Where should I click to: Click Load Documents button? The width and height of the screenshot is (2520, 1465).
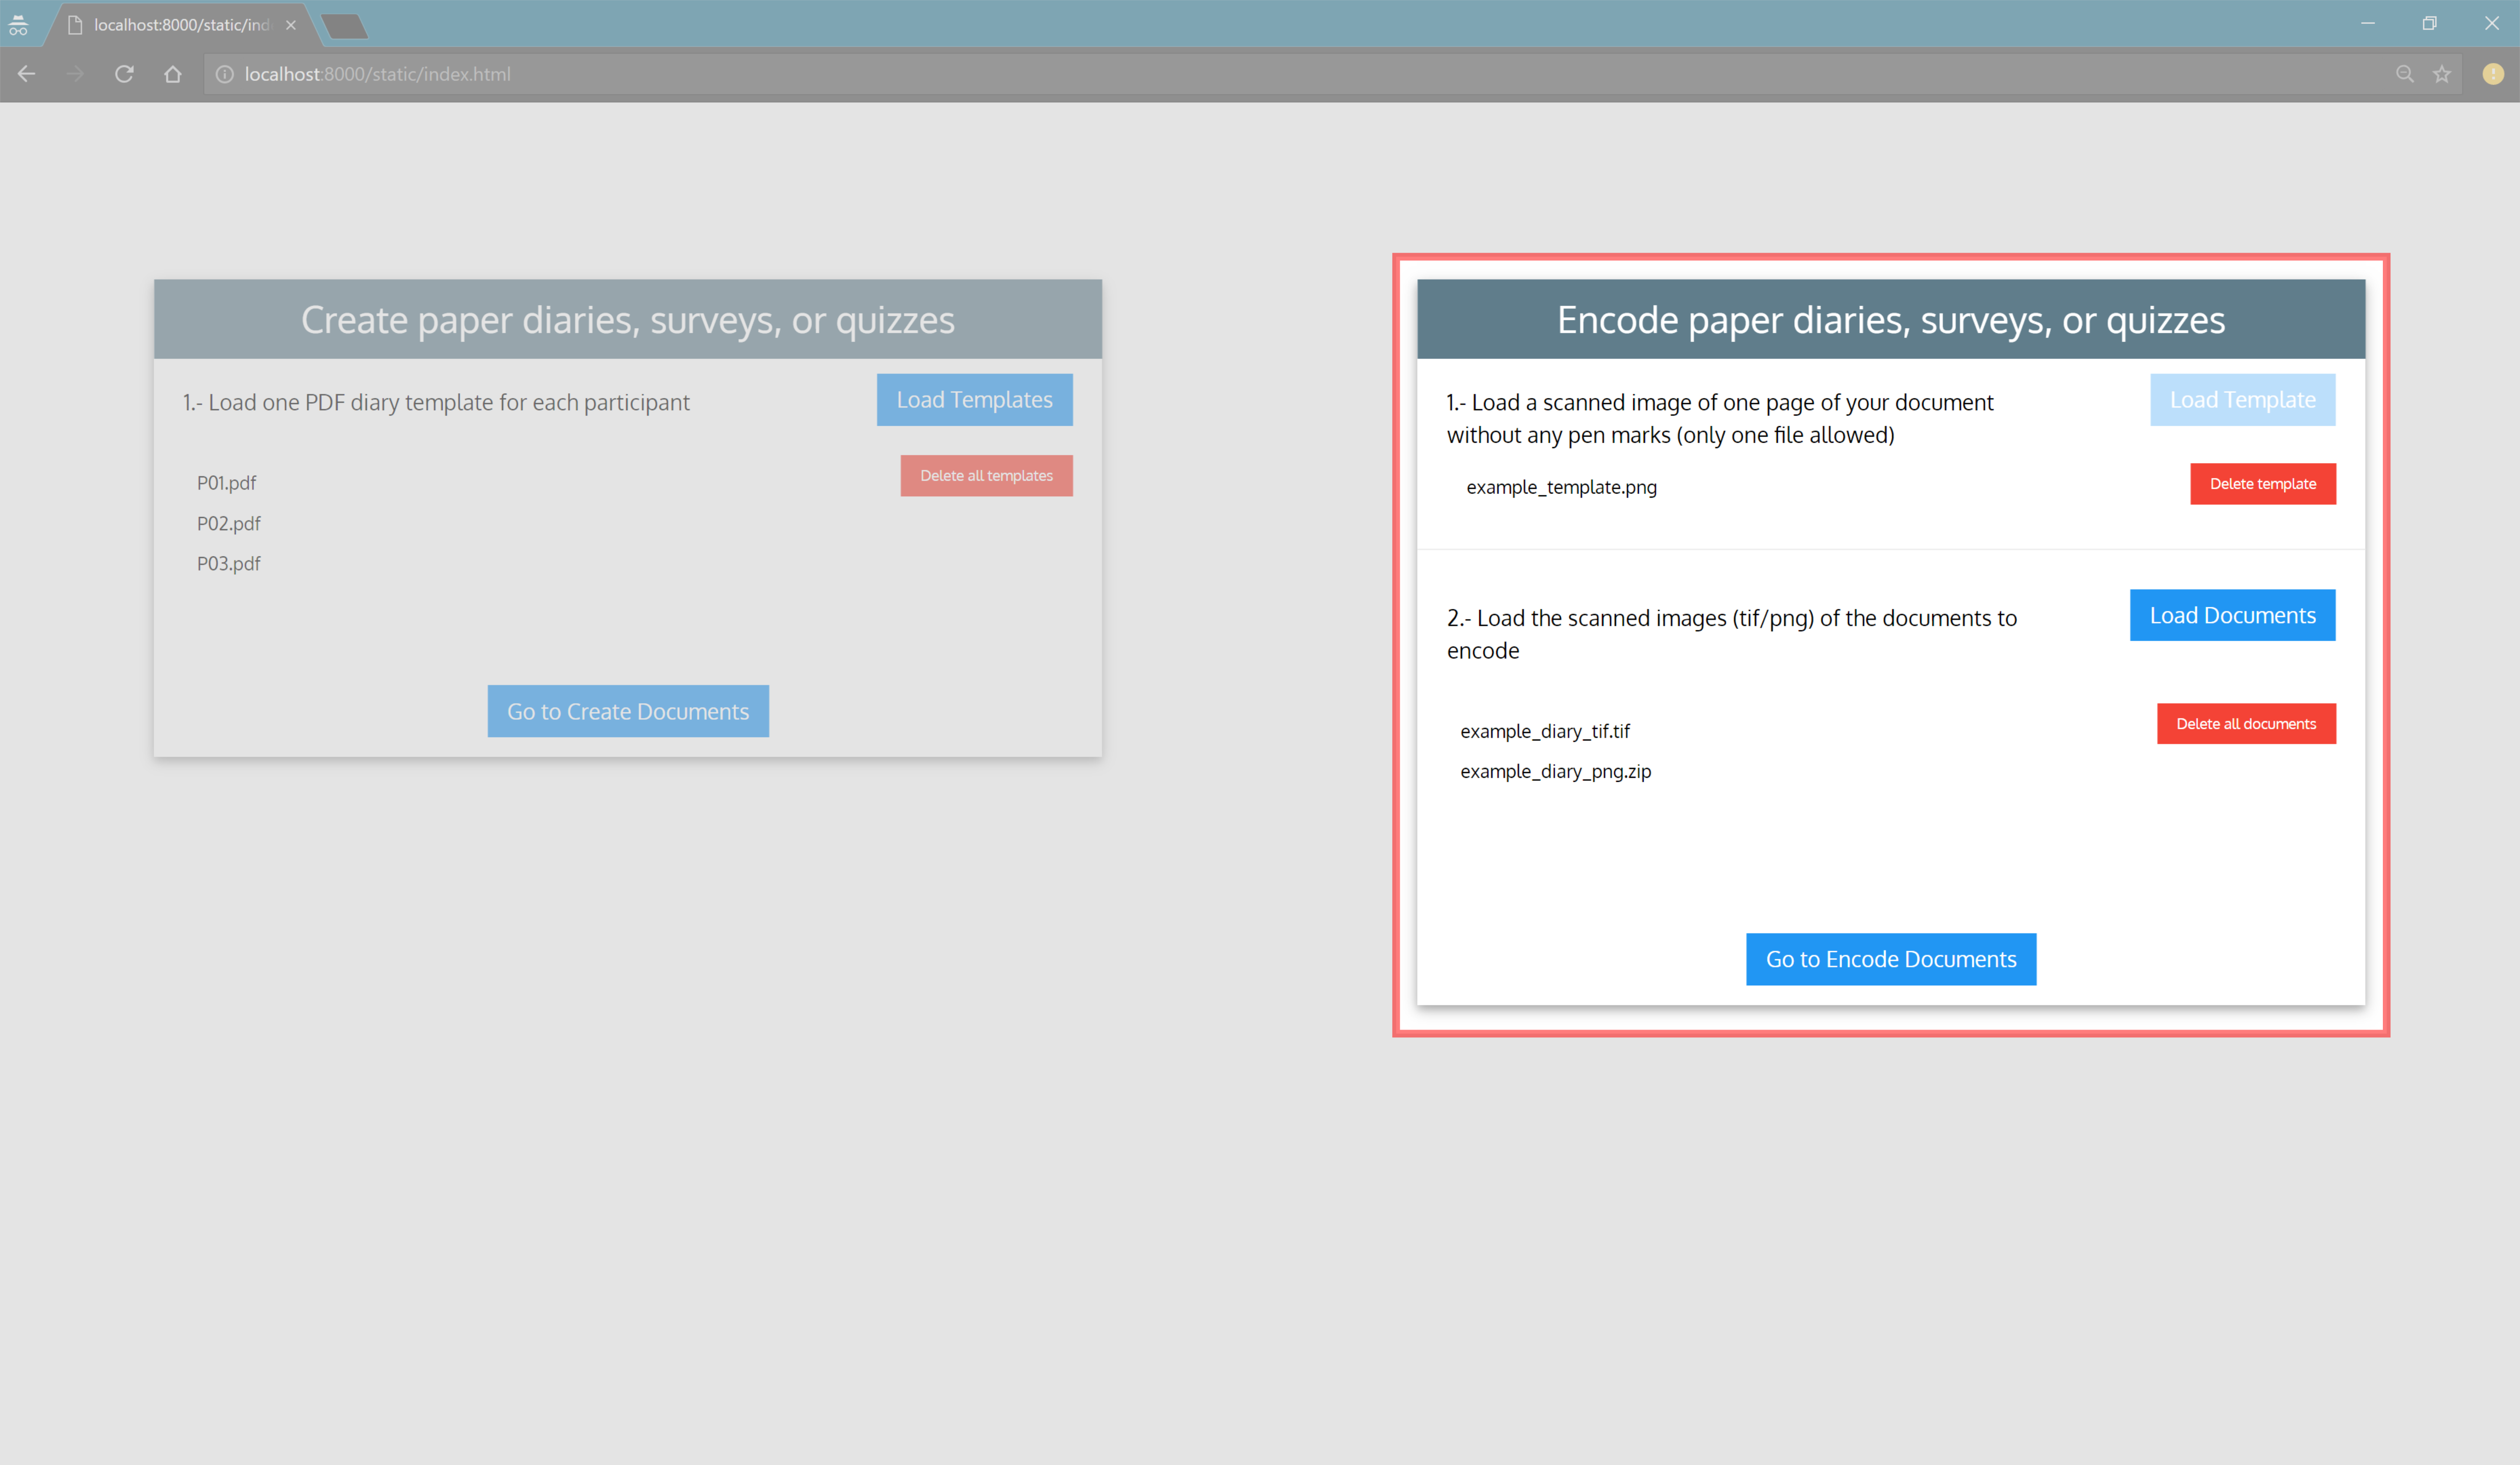tap(2233, 615)
